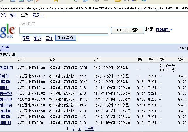This screenshot has height=132, width=188.
Task: Click the 汉口 arrival 11:10 cell
Action: coord(68,99)
